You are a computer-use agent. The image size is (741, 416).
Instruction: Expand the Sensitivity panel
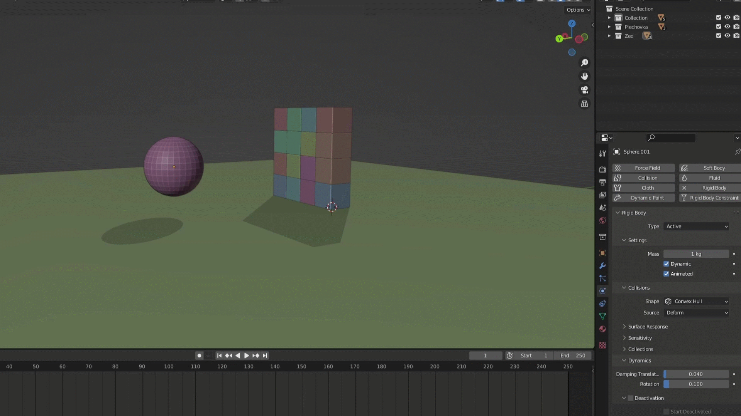639,338
